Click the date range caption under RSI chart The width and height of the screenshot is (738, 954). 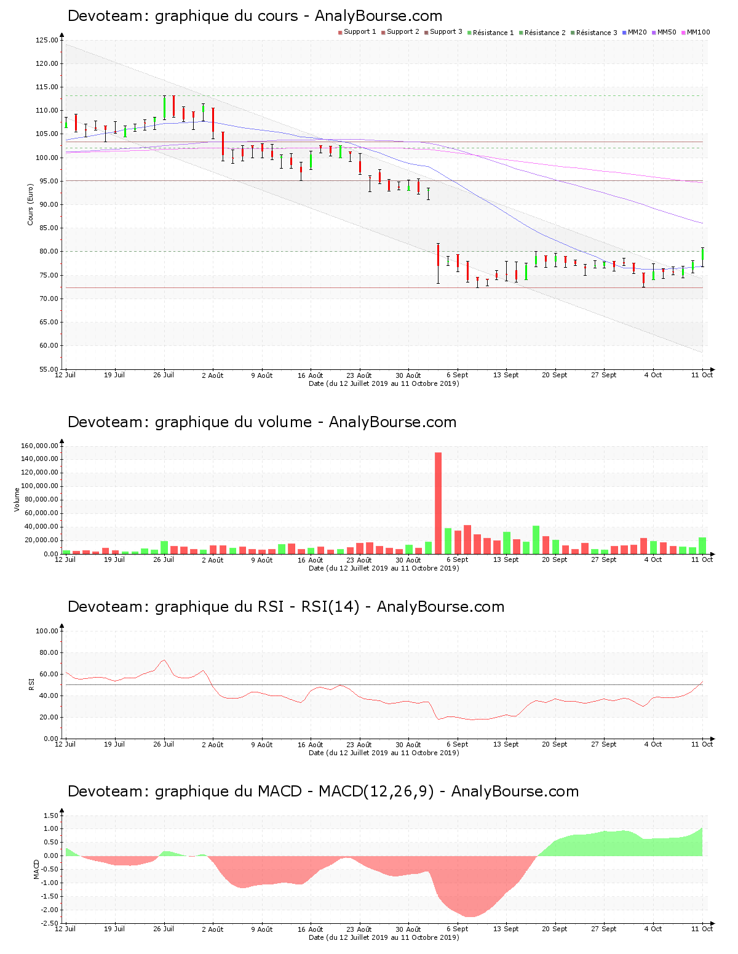point(384,753)
